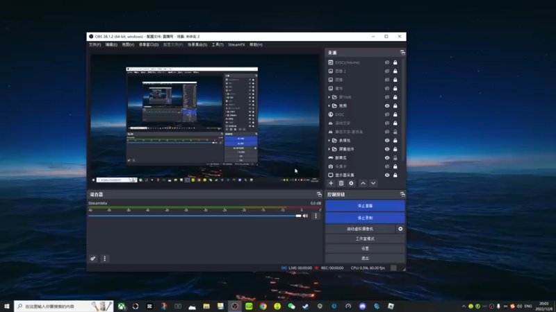Open advanced audio properties gear in mixer
Screen dimensions: 556x312
tap(93, 259)
